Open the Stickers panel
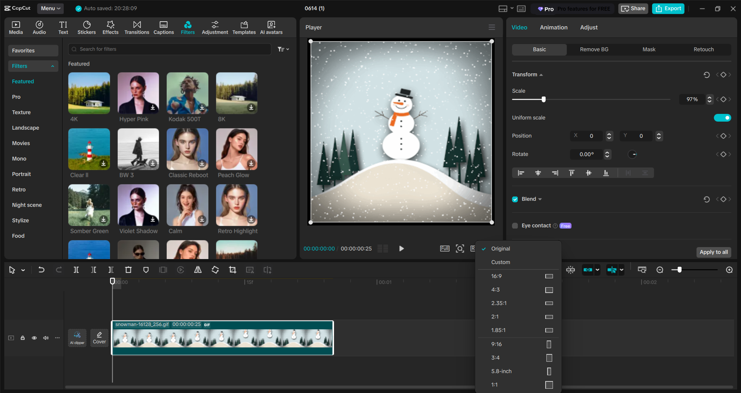This screenshot has width=741, height=393. 86,27
